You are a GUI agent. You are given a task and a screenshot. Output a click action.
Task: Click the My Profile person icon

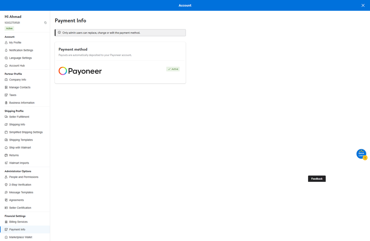[6, 42]
